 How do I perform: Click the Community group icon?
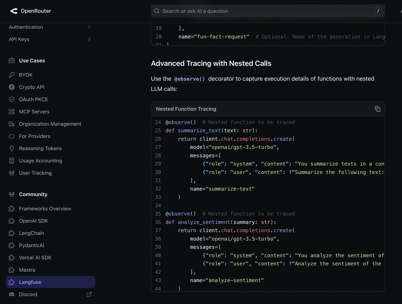[12, 194]
